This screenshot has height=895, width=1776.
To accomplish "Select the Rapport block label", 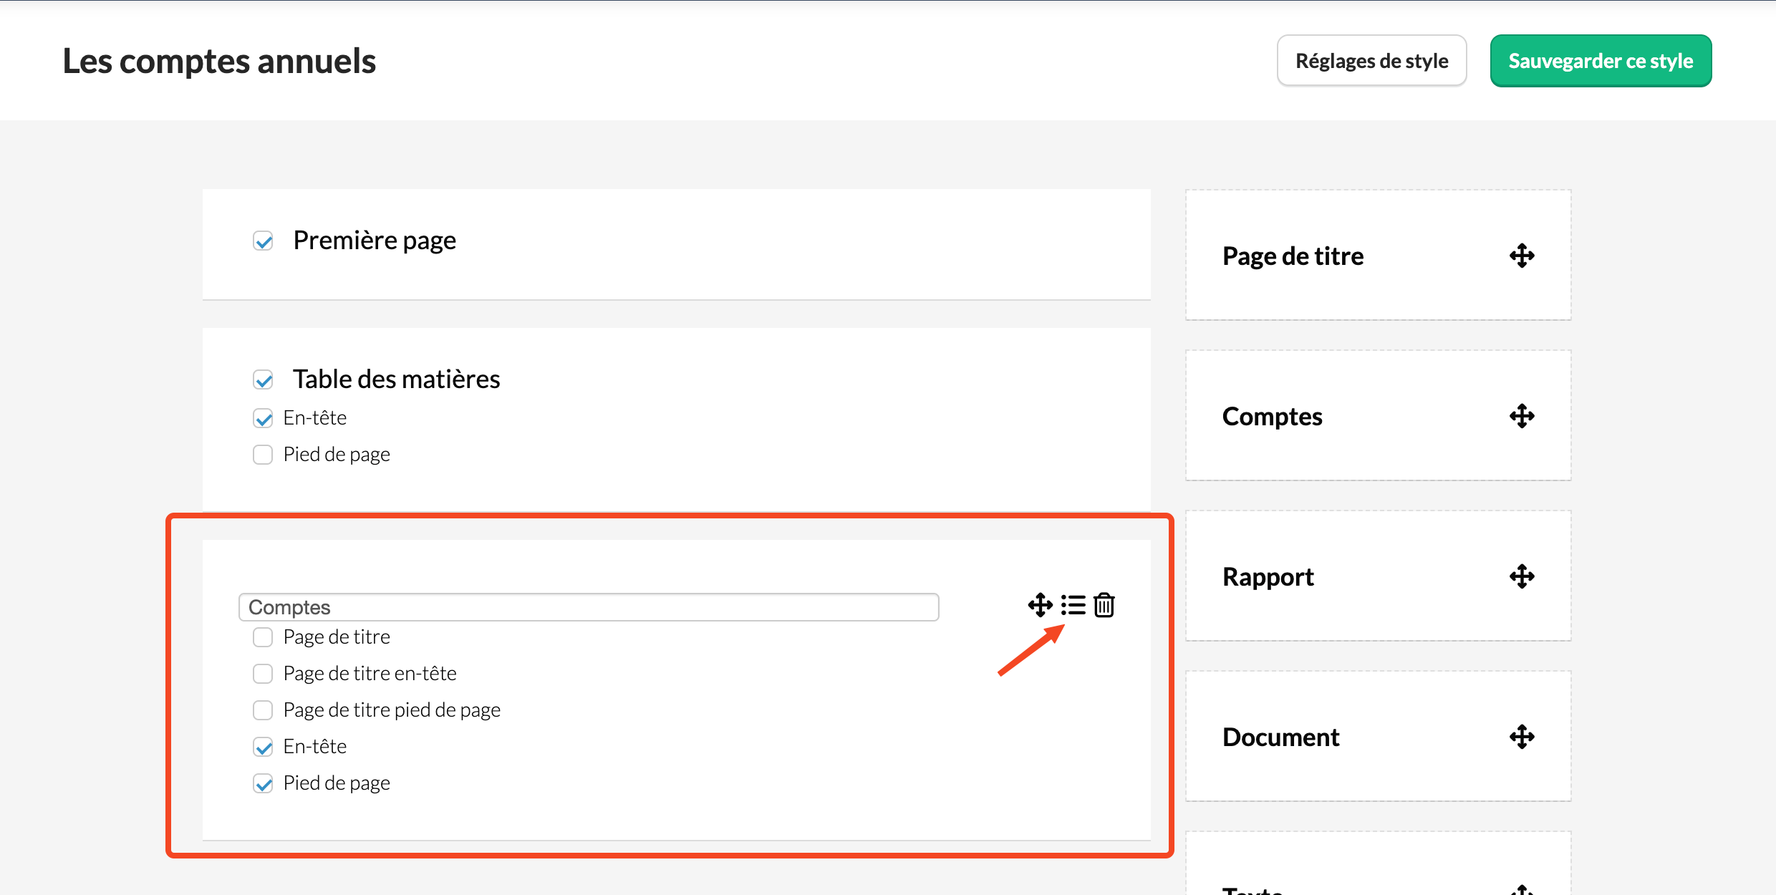I will tap(1268, 577).
